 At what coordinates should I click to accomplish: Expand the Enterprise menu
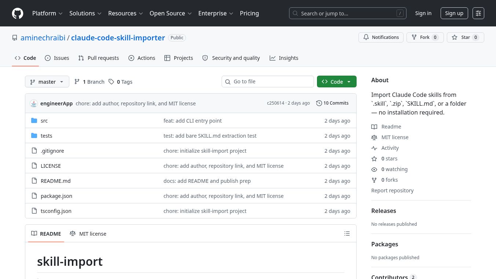[x=216, y=13]
